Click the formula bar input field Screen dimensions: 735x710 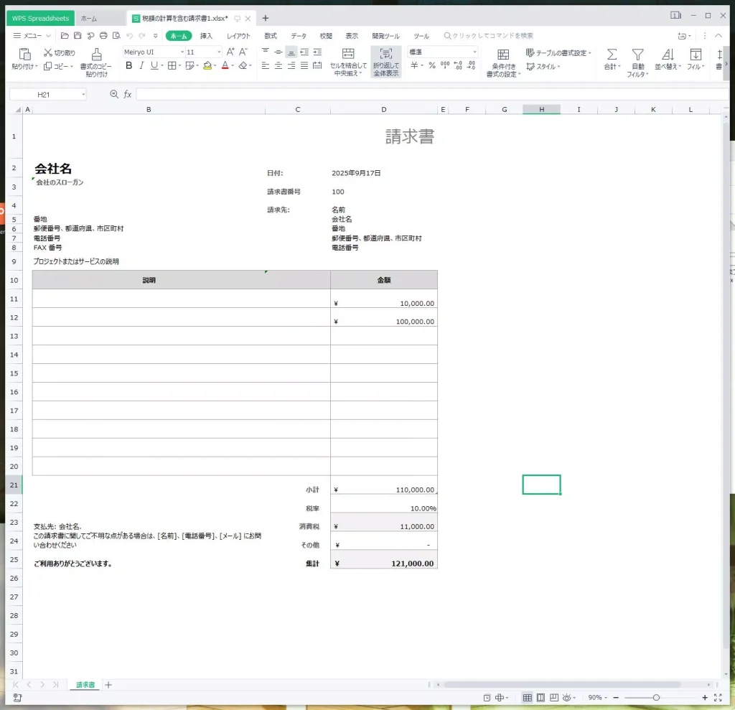[x=431, y=94]
